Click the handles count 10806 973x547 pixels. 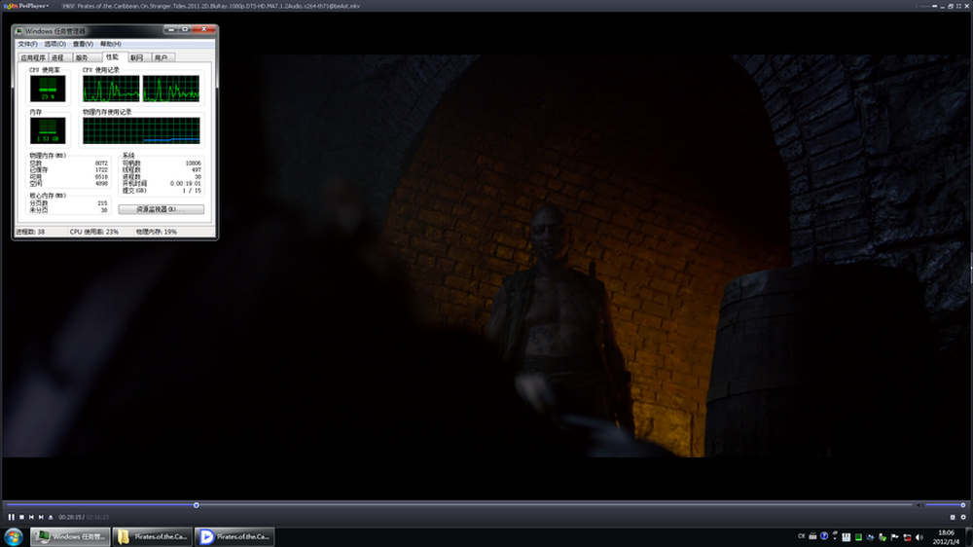point(193,164)
